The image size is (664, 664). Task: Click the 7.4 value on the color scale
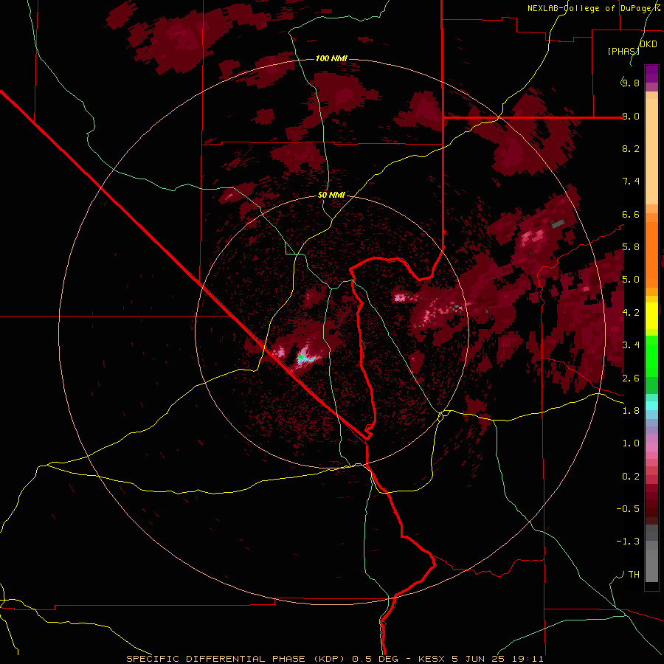pos(631,181)
